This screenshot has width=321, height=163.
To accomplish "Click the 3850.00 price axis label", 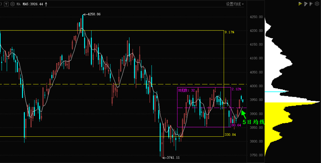I will tap(257, 128).
